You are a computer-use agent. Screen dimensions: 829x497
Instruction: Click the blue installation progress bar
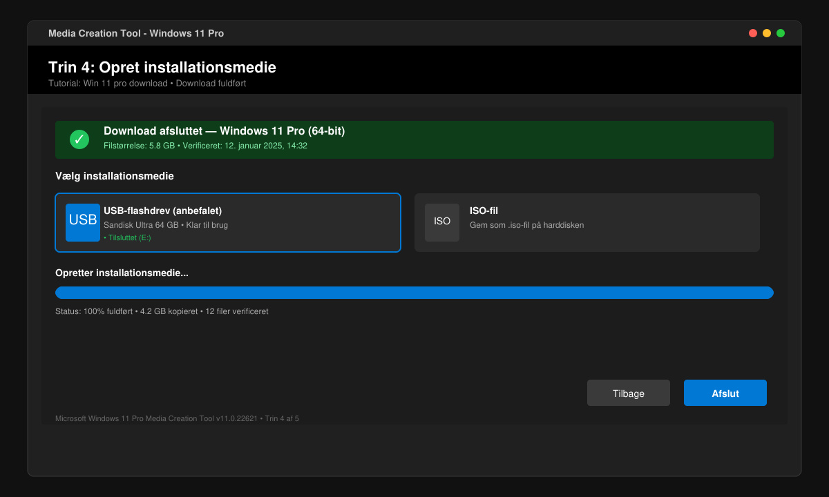414,293
